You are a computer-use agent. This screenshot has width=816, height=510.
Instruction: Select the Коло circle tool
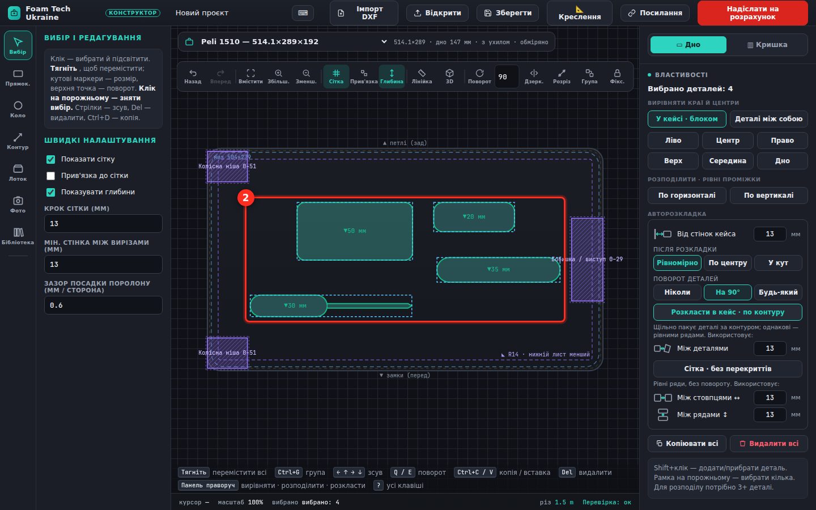click(18, 109)
